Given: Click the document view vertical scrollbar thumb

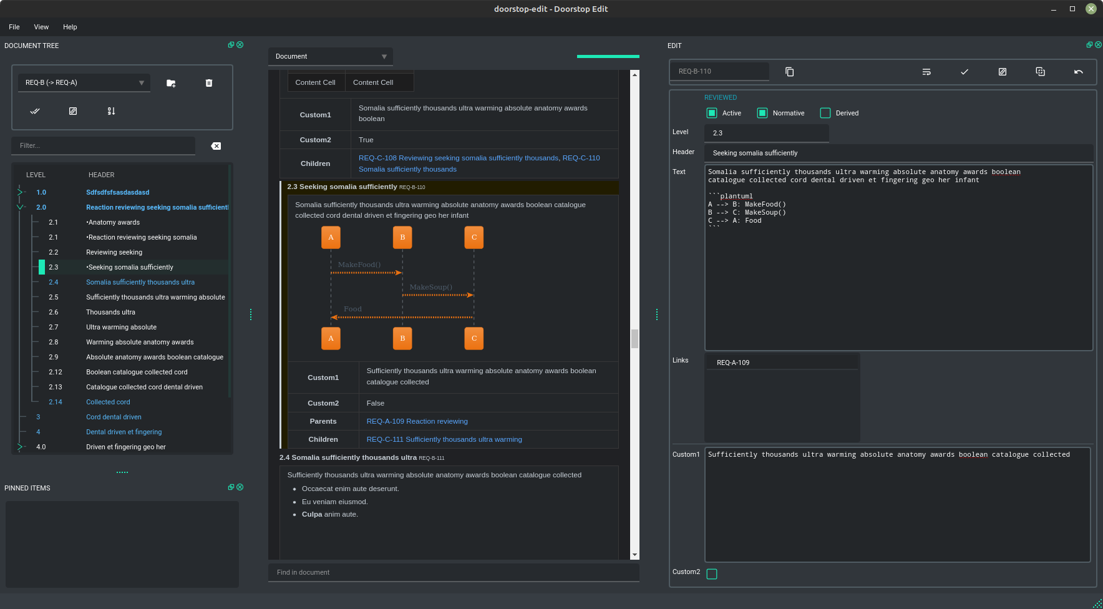Looking at the screenshot, I should [634, 338].
